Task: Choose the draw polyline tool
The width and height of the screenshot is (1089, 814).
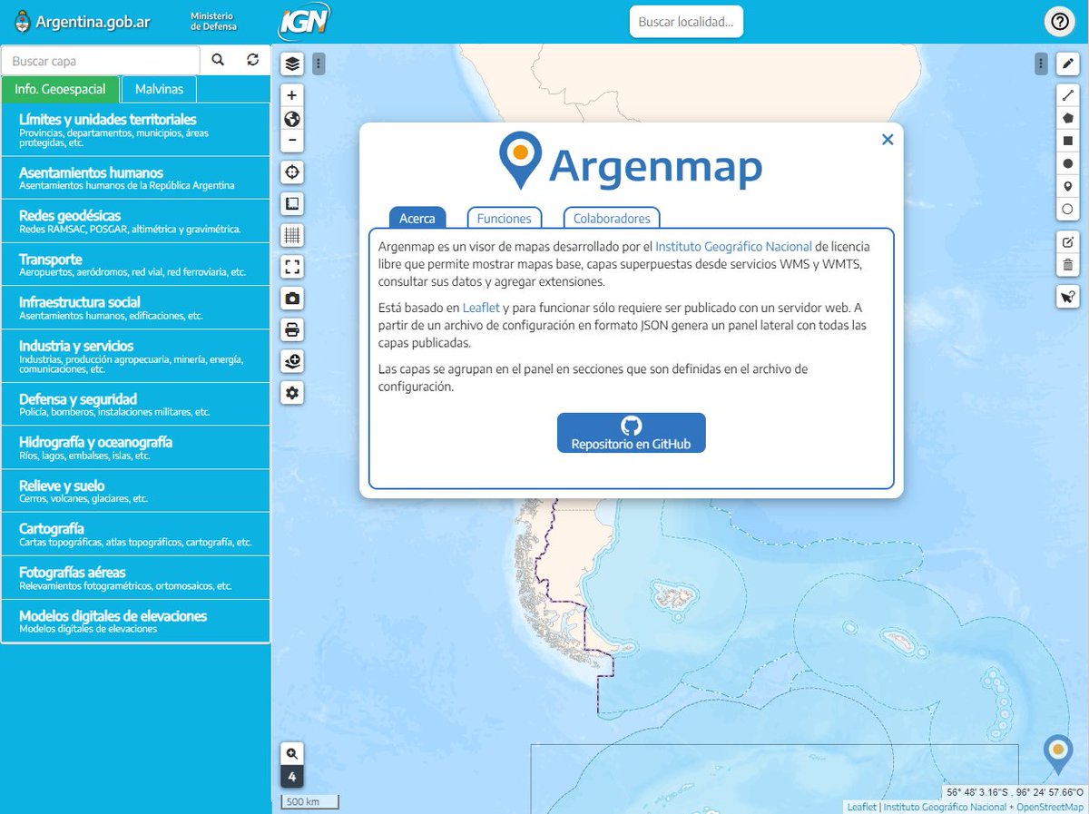Action: 1068,95
